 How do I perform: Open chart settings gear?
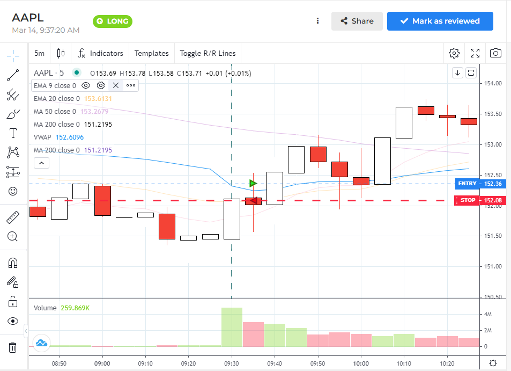[x=454, y=53]
